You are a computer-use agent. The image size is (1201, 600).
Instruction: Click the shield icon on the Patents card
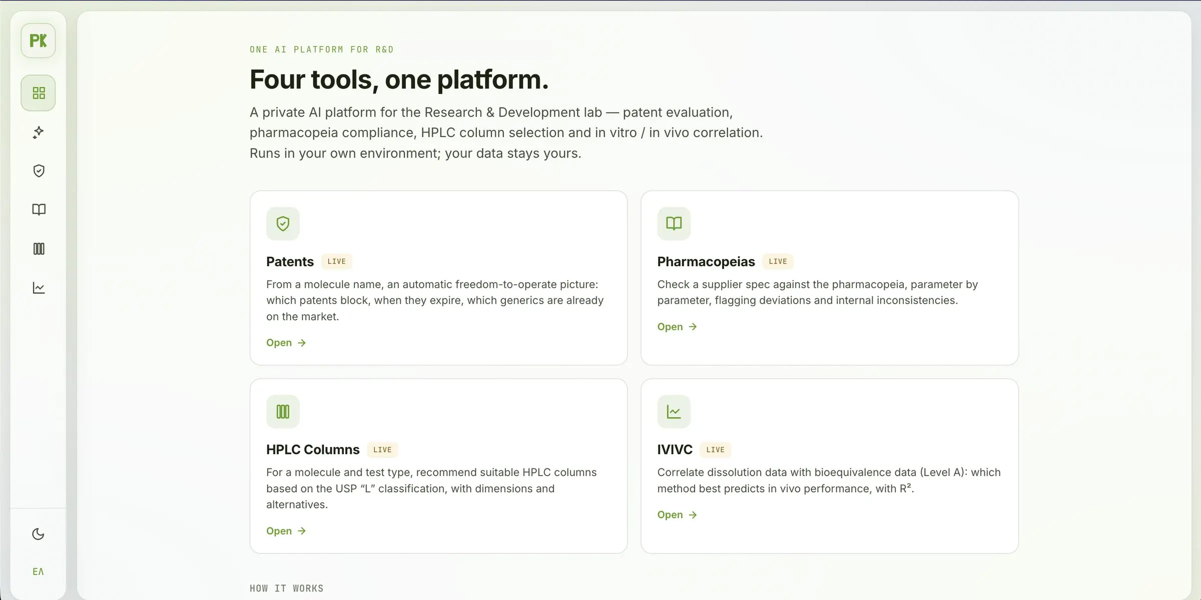[x=283, y=224]
